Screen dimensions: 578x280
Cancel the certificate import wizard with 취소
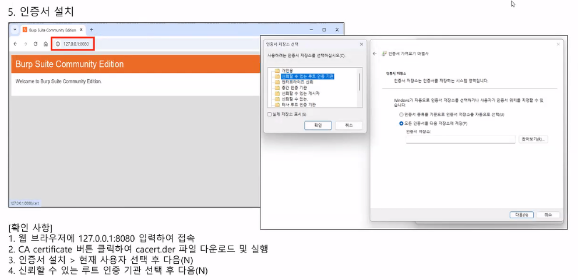[x=548, y=215]
